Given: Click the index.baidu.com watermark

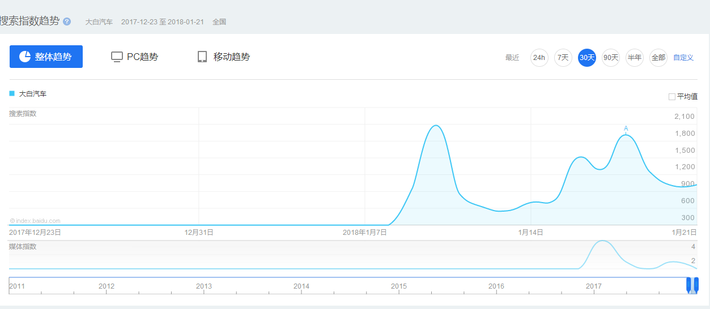Looking at the screenshot, I should pyautogui.click(x=35, y=221).
